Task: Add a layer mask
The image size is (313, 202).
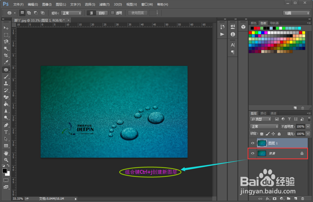Action: point(275,199)
